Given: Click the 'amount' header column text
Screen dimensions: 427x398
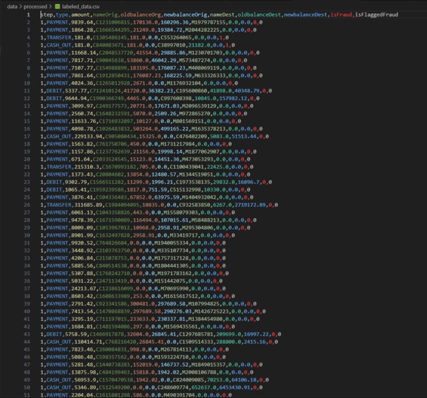Looking at the screenshot, I should (x=81, y=15).
